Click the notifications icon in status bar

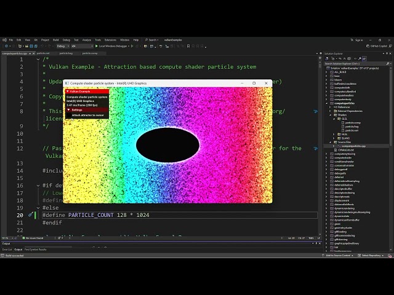(390, 256)
